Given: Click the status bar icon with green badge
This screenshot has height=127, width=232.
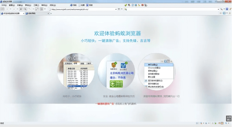Looking at the screenshot, I should pyautogui.click(x=215, y=123).
